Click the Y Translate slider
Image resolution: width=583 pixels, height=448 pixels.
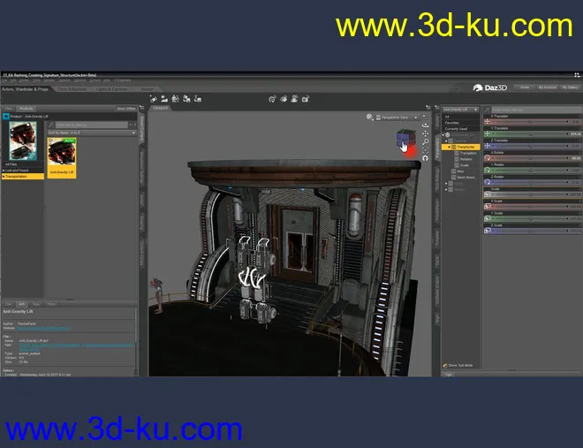point(530,134)
